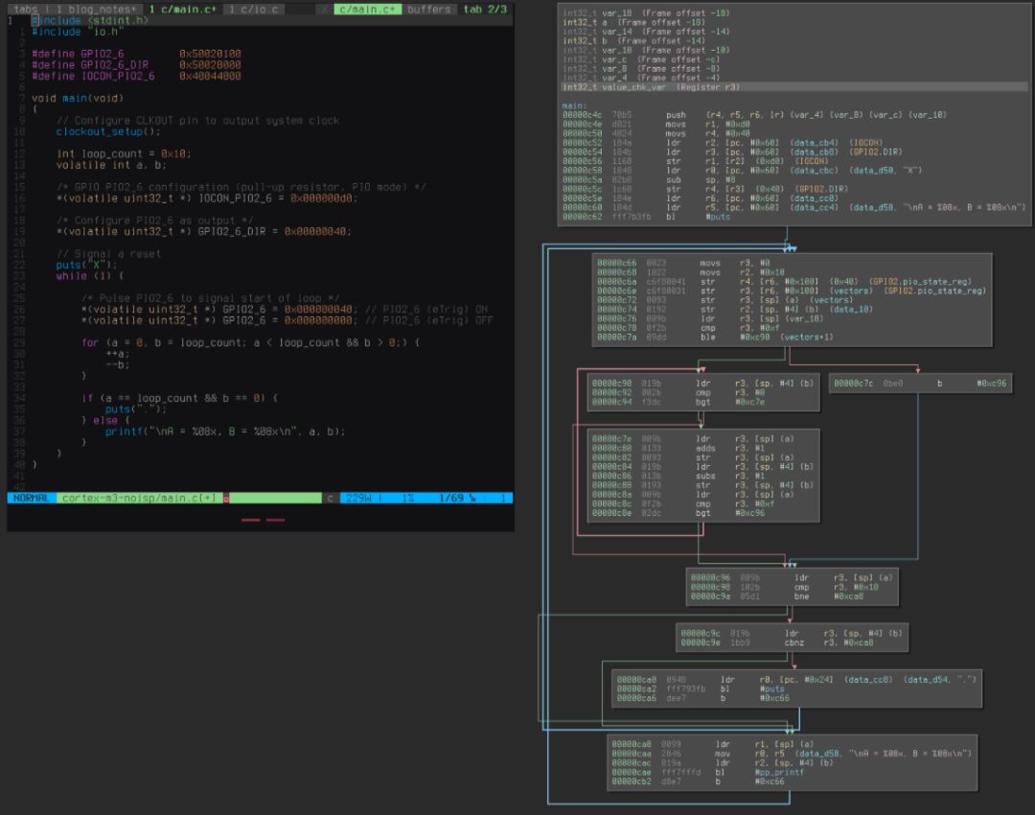Click the '#define GPIO2_6_DIR' macro name
1035x815 pixels.
point(114,65)
